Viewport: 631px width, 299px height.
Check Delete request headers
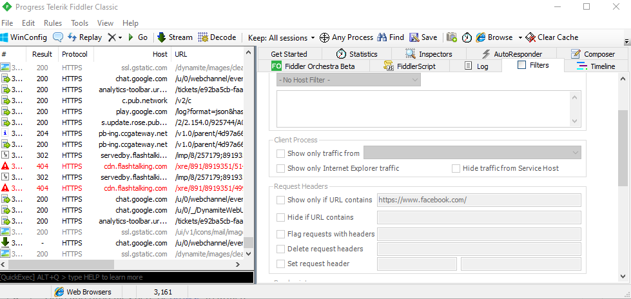[280, 249]
